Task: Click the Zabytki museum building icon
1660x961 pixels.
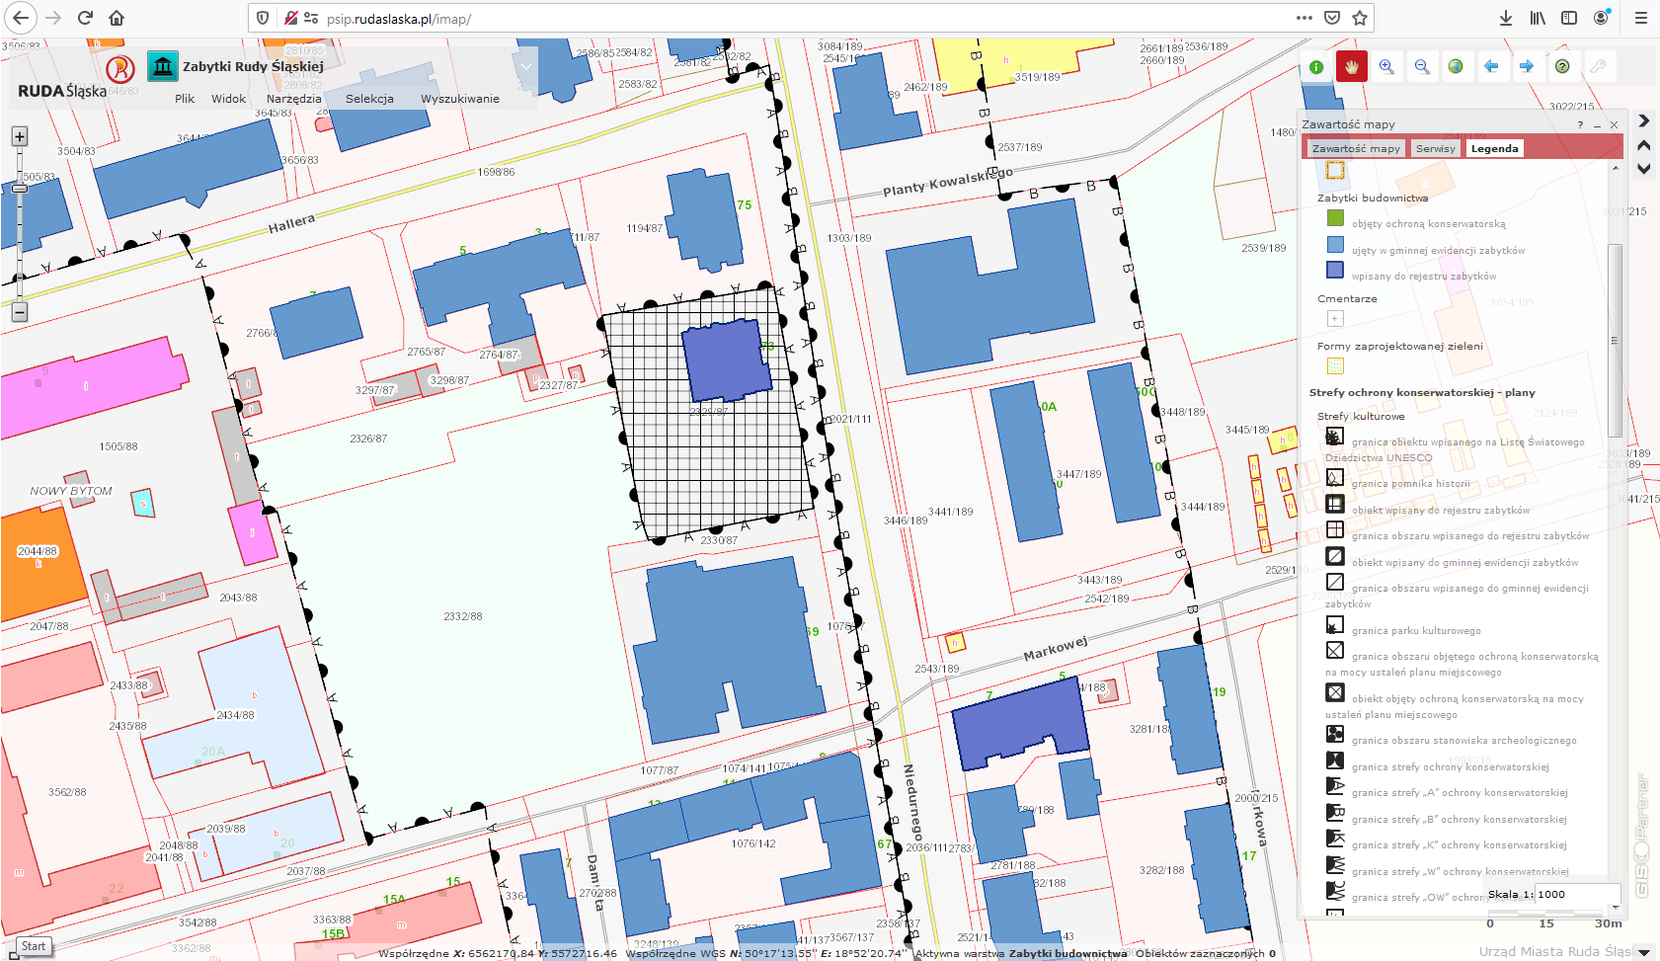Action: (163, 66)
